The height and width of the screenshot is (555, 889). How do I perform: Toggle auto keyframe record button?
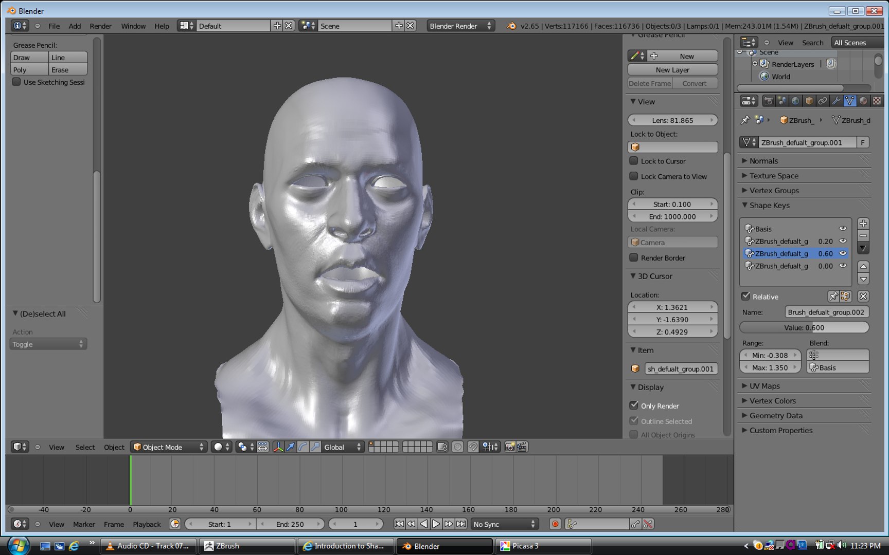click(555, 524)
